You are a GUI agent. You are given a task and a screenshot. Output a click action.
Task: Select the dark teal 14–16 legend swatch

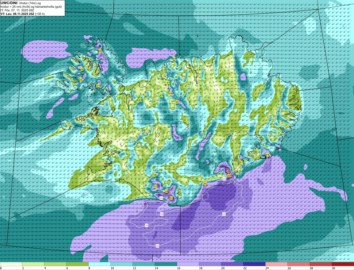click(166, 264)
